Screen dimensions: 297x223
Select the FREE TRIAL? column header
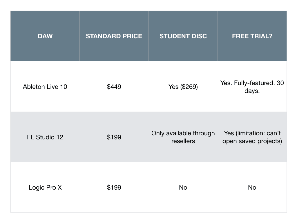[x=252, y=36]
